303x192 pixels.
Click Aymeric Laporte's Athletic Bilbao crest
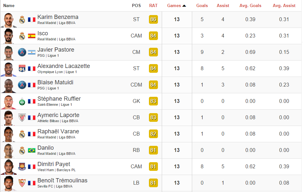point(22,118)
